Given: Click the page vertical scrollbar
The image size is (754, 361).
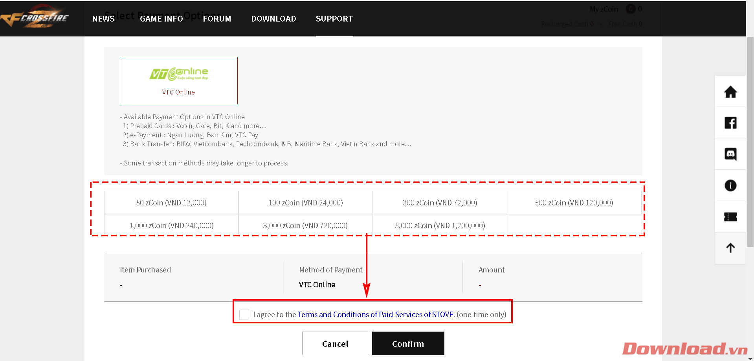Looking at the screenshot, I should click(x=750, y=141).
